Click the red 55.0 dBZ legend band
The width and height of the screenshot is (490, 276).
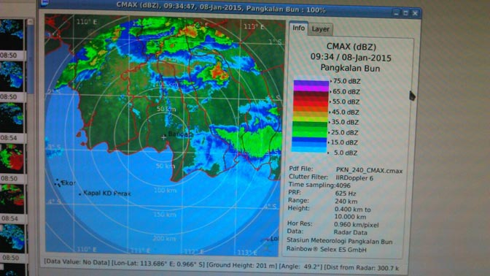(311, 101)
